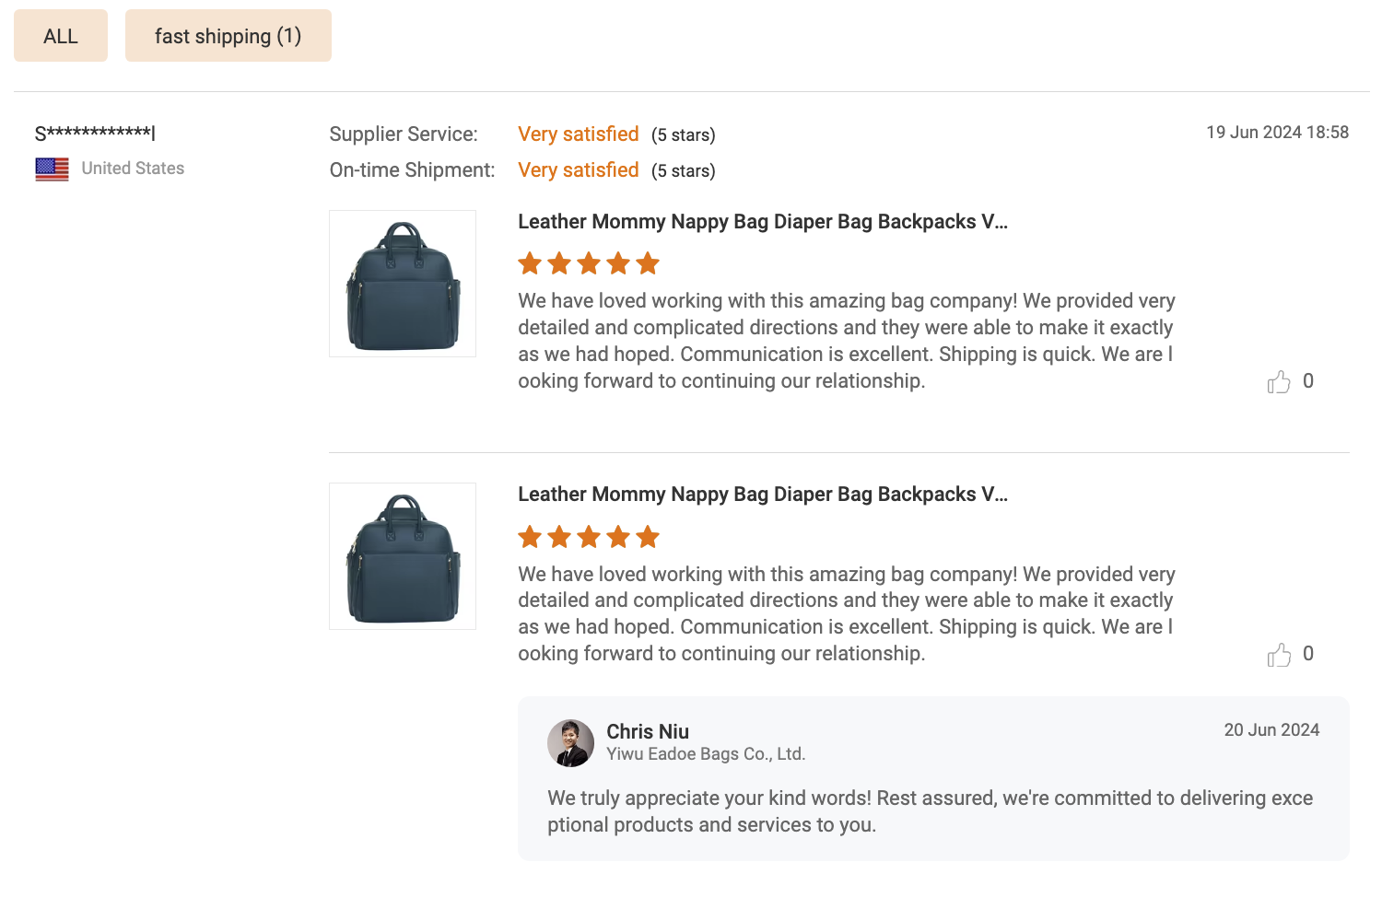Click the 19 Jun 2024 review timestamp

[1277, 133]
